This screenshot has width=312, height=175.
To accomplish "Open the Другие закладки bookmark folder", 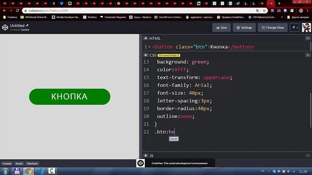I will click(x=298, y=17).
